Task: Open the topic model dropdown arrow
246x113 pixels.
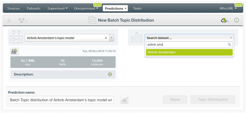Action: (x=112, y=38)
